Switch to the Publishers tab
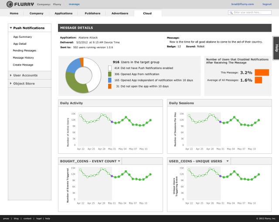The height and width of the screenshot is (222, 279). point(92,13)
